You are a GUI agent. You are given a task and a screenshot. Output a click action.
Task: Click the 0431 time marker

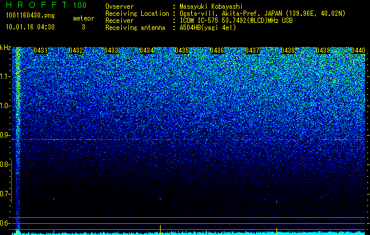tap(41, 51)
